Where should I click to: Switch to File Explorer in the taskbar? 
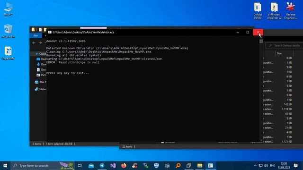coord(200,166)
